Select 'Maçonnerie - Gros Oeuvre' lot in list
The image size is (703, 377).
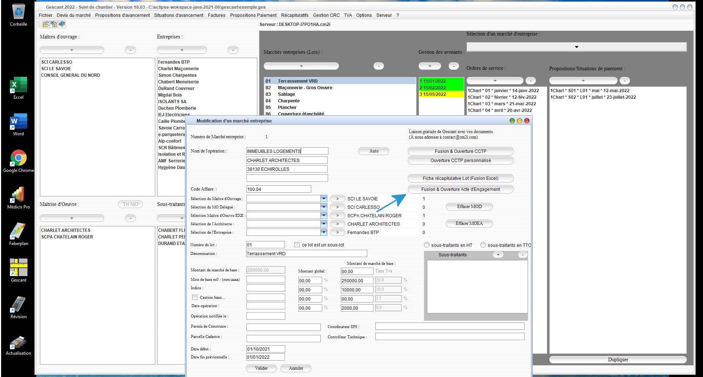(x=340, y=88)
